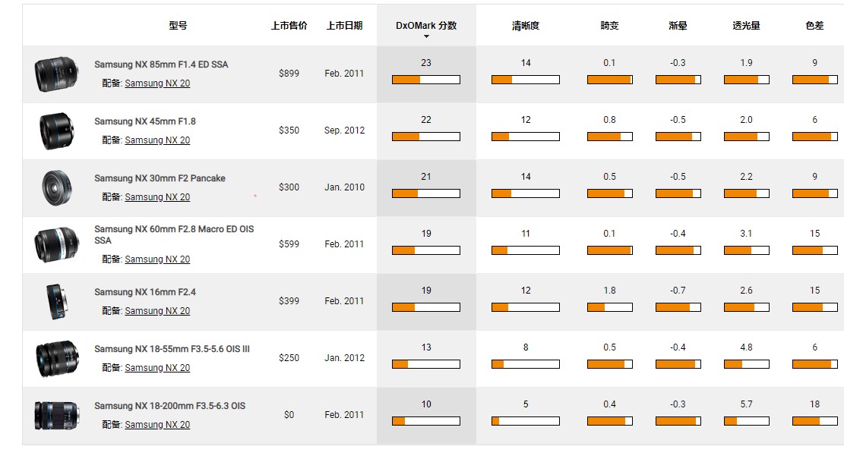Click the DxOMark score 10
This screenshot has width=844, height=462.
click(426, 405)
